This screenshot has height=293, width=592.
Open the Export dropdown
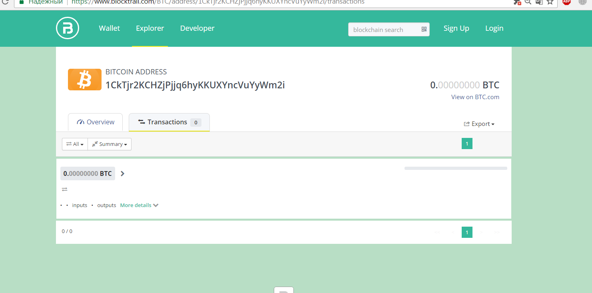(479, 124)
